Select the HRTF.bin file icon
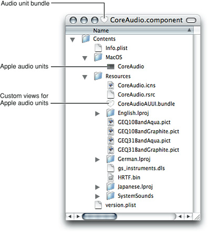This screenshot has height=233, width=208. pyautogui.click(x=111, y=177)
